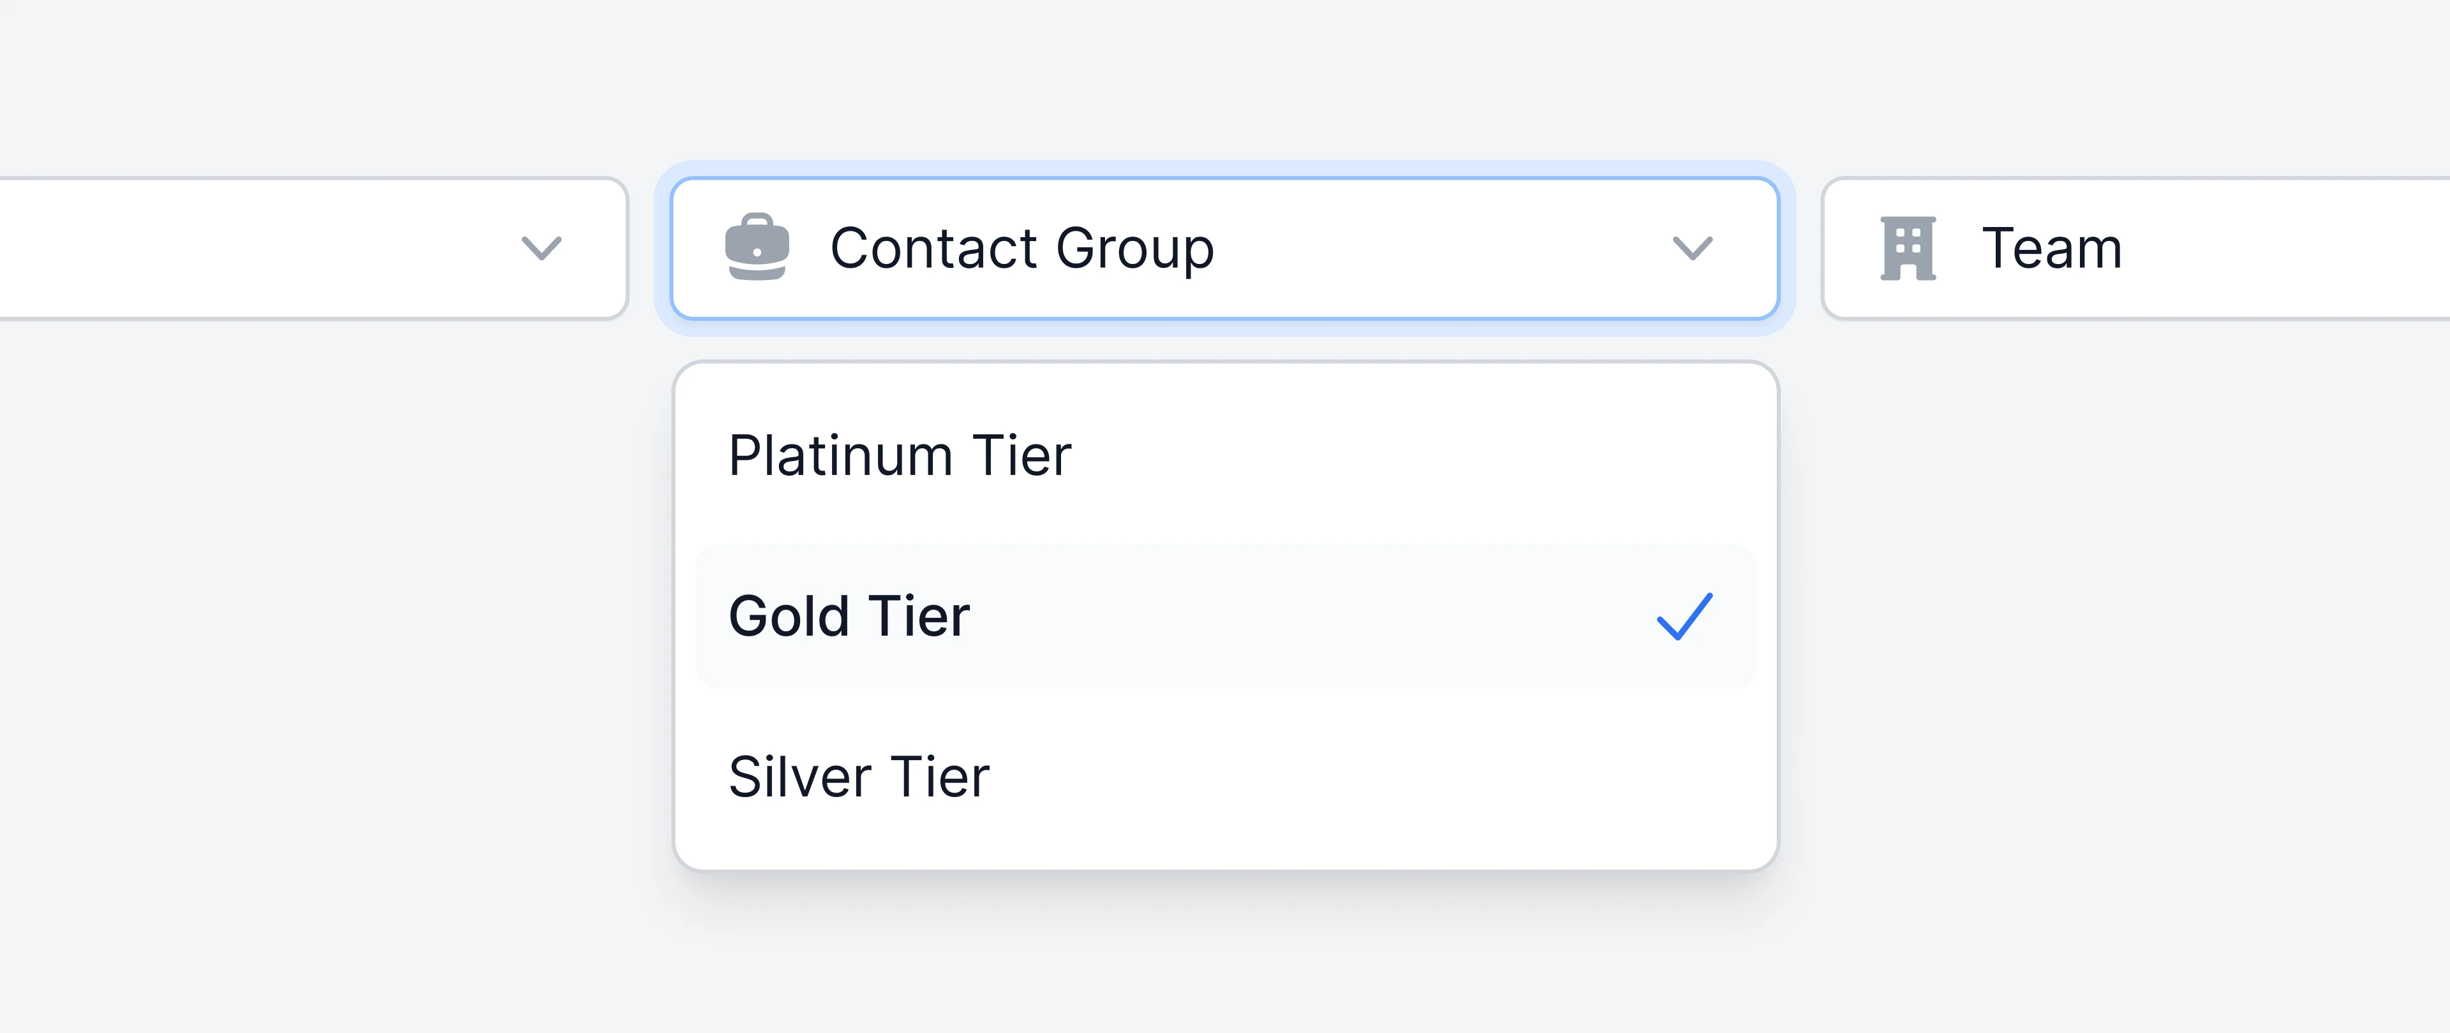This screenshot has height=1033, width=2450.
Task: Click the space between Contact Group text and chevron
Action: point(1441,248)
